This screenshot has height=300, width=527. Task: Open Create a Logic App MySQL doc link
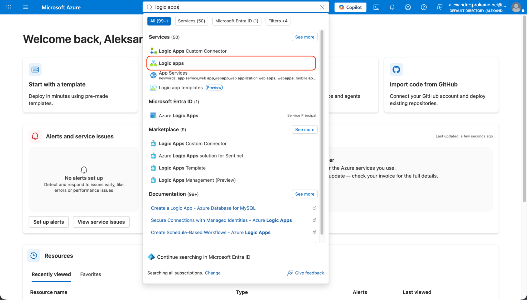[x=203, y=208]
